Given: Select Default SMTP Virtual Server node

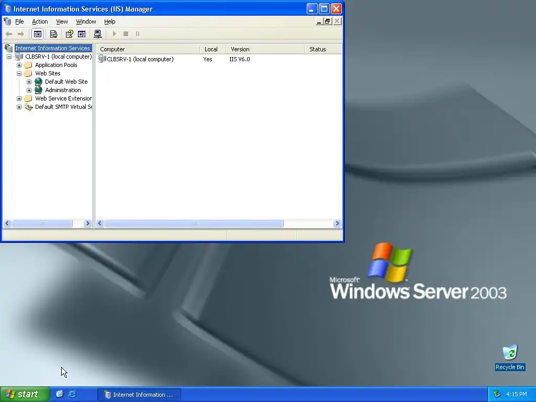Looking at the screenshot, I should tap(63, 107).
